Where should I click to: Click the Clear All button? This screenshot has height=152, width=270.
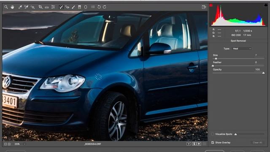click(257, 143)
